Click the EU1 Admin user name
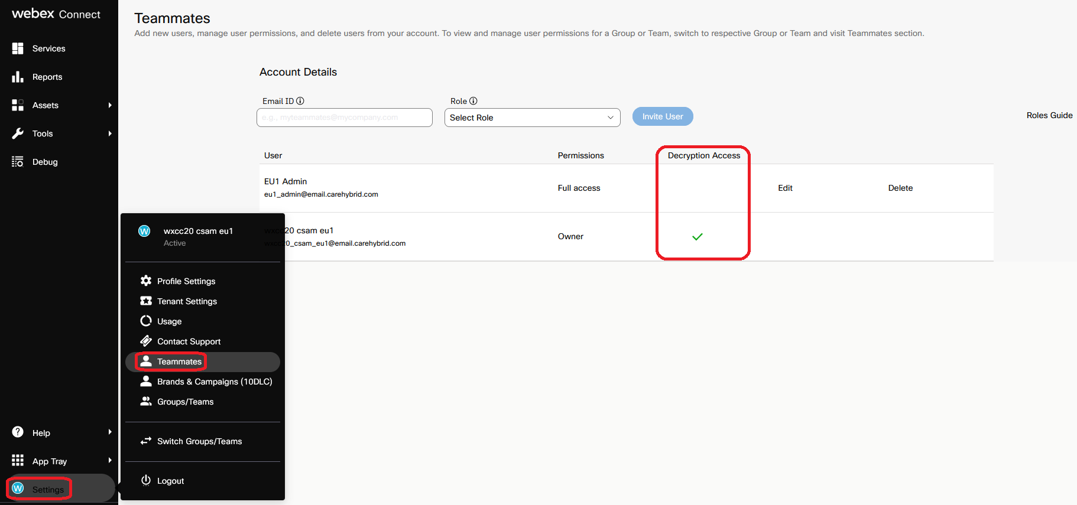 286,181
